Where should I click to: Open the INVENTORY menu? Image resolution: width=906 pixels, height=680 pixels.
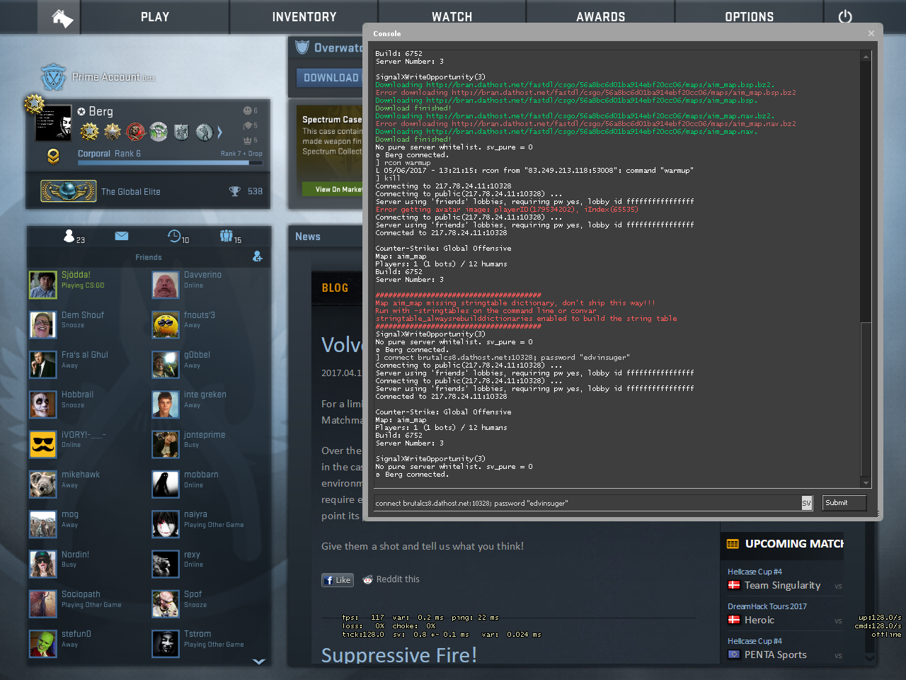click(304, 17)
